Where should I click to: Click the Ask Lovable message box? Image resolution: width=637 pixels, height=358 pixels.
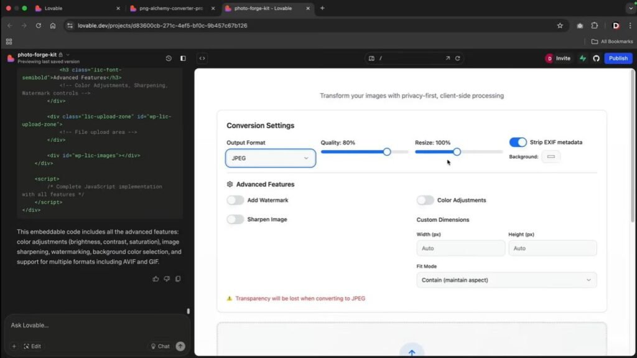96,325
